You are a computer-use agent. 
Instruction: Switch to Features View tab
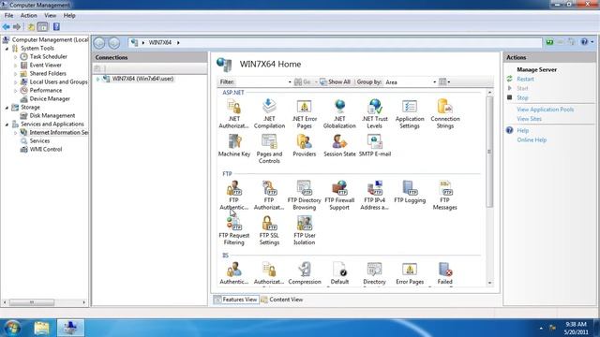(x=235, y=300)
